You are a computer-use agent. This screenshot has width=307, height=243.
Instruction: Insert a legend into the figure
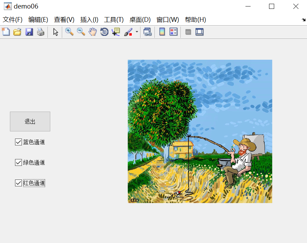[x=173, y=32]
